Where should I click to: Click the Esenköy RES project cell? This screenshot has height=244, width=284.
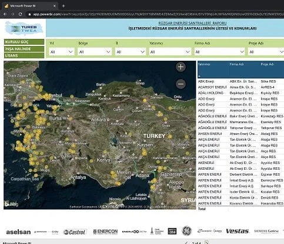[x=271, y=122]
